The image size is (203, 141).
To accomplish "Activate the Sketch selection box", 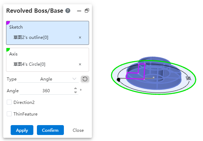I will (x=48, y=33).
